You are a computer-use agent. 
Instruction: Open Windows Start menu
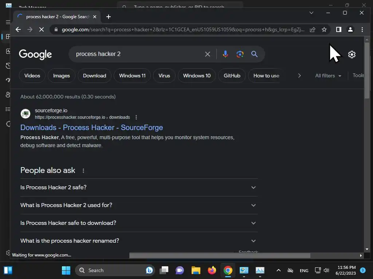[66, 270]
